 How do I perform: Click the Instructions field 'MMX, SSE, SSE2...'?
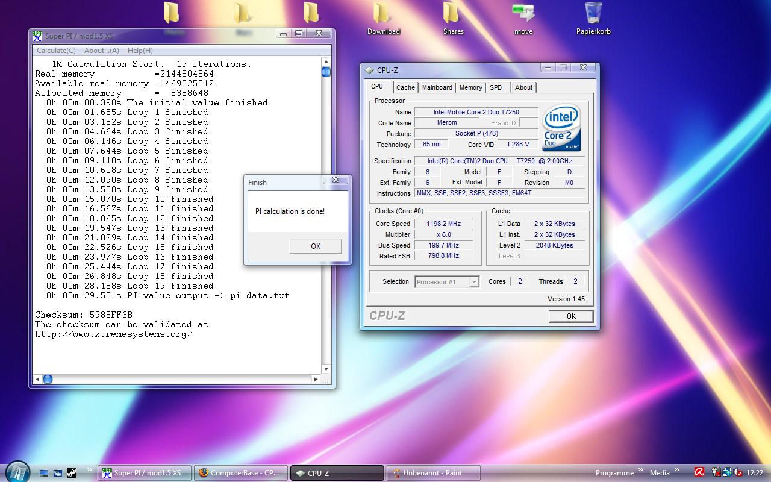point(499,193)
